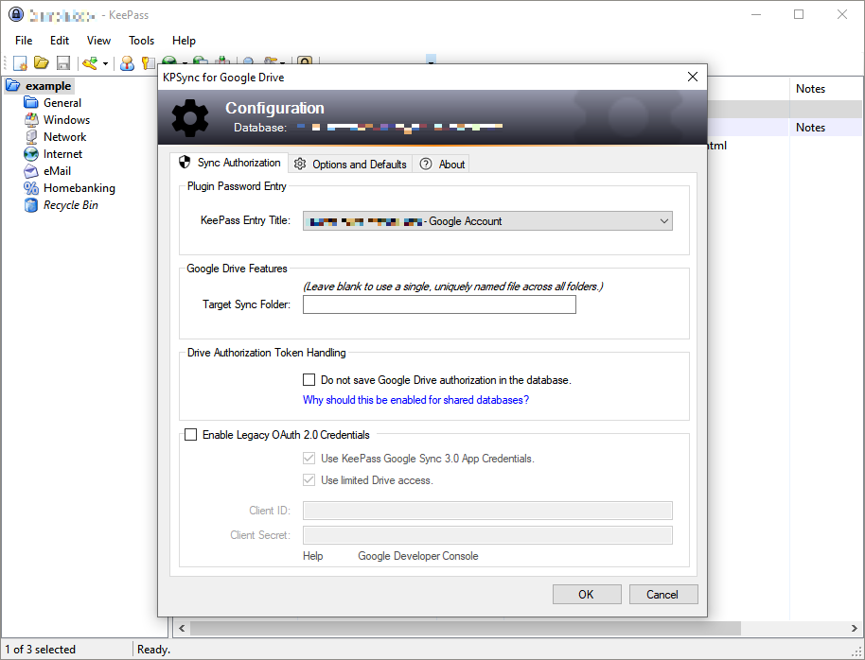
Task: Select the Network group in tree
Action: coord(64,137)
